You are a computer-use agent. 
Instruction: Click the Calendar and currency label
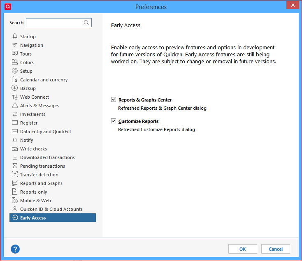44,80
